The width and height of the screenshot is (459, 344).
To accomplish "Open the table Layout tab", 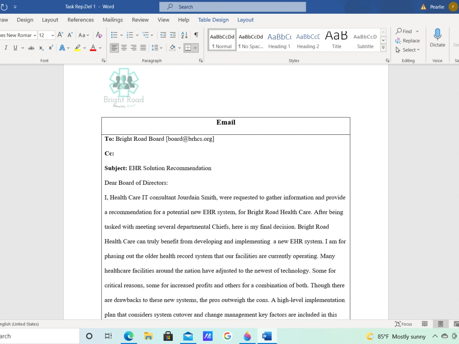I will [245, 20].
